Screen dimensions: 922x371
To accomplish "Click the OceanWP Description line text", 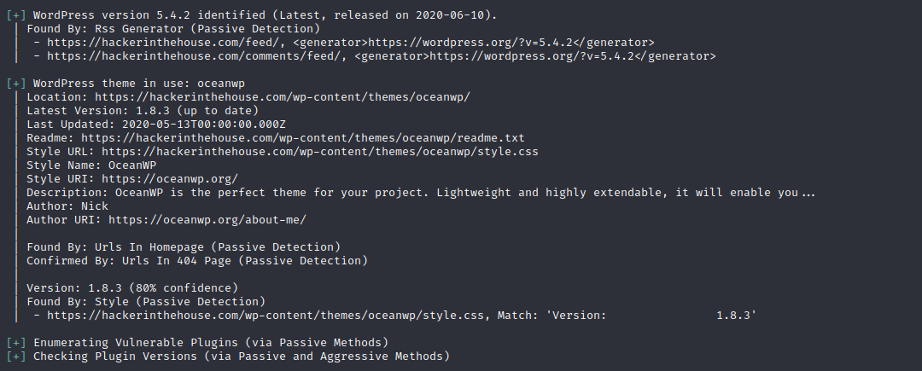I will tap(420, 193).
